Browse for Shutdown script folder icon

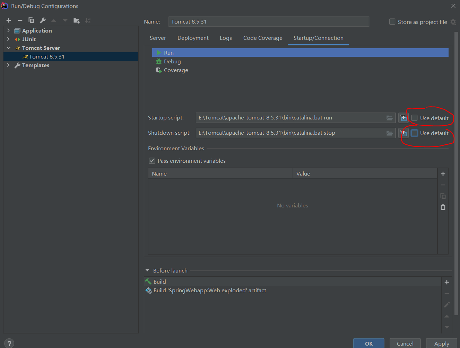pos(390,133)
